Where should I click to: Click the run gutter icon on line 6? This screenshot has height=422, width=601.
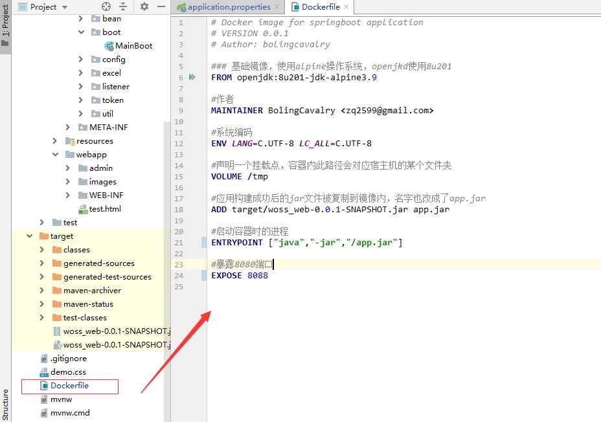click(192, 78)
